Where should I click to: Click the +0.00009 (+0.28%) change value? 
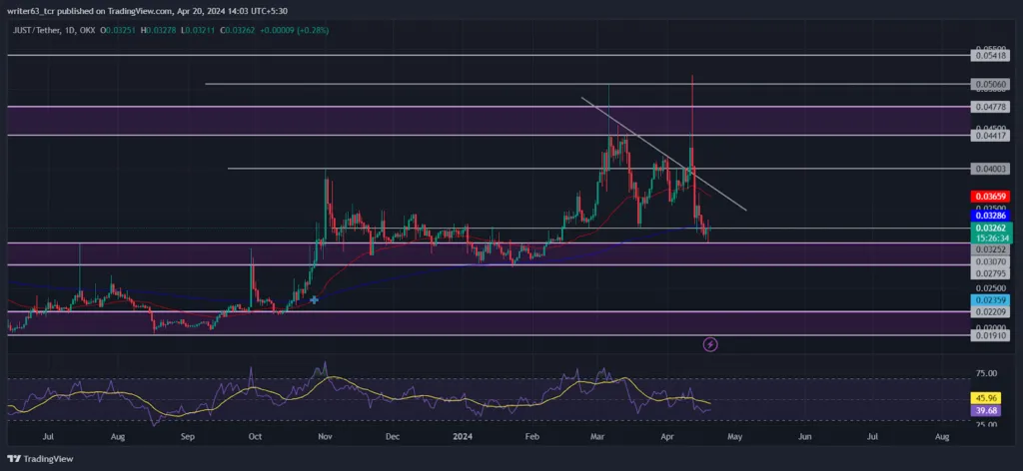click(x=296, y=31)
